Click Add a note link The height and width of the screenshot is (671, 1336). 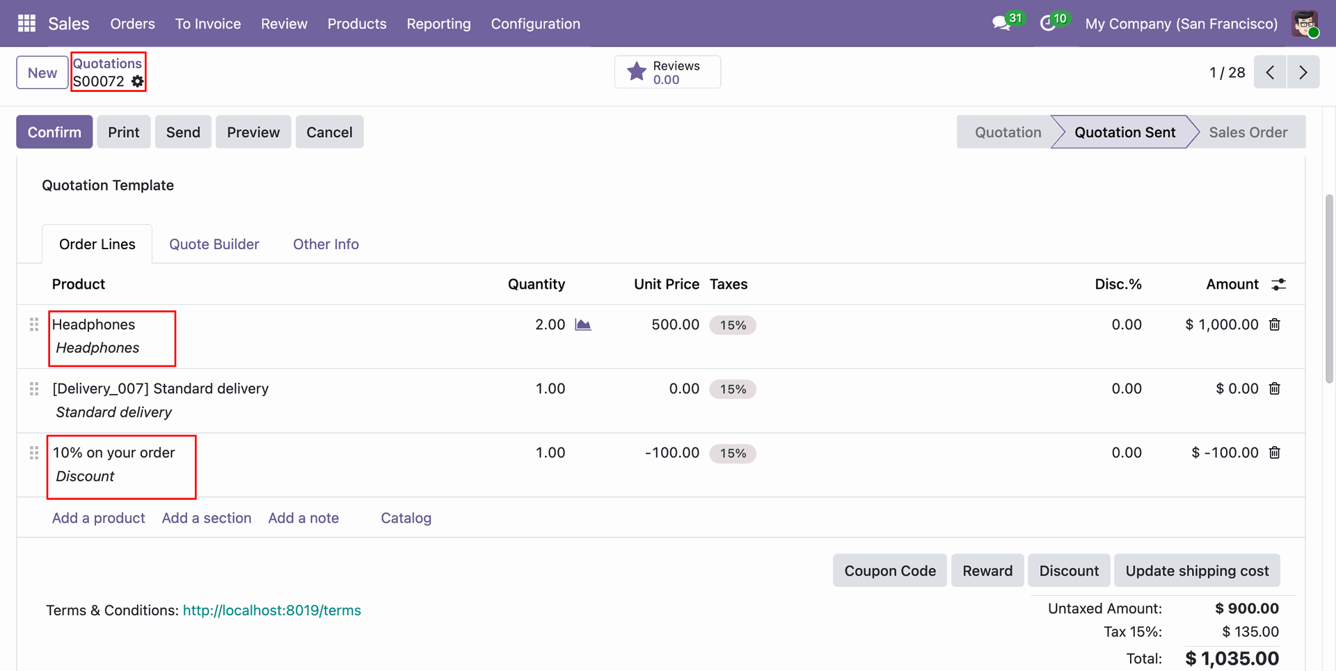click(303, 518)
